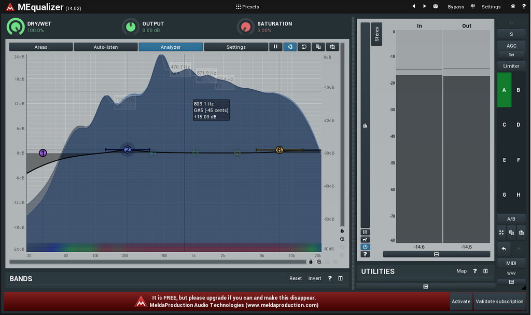Copy the current preset slot under A/B
531x315 pixels.
coord(511,232)
